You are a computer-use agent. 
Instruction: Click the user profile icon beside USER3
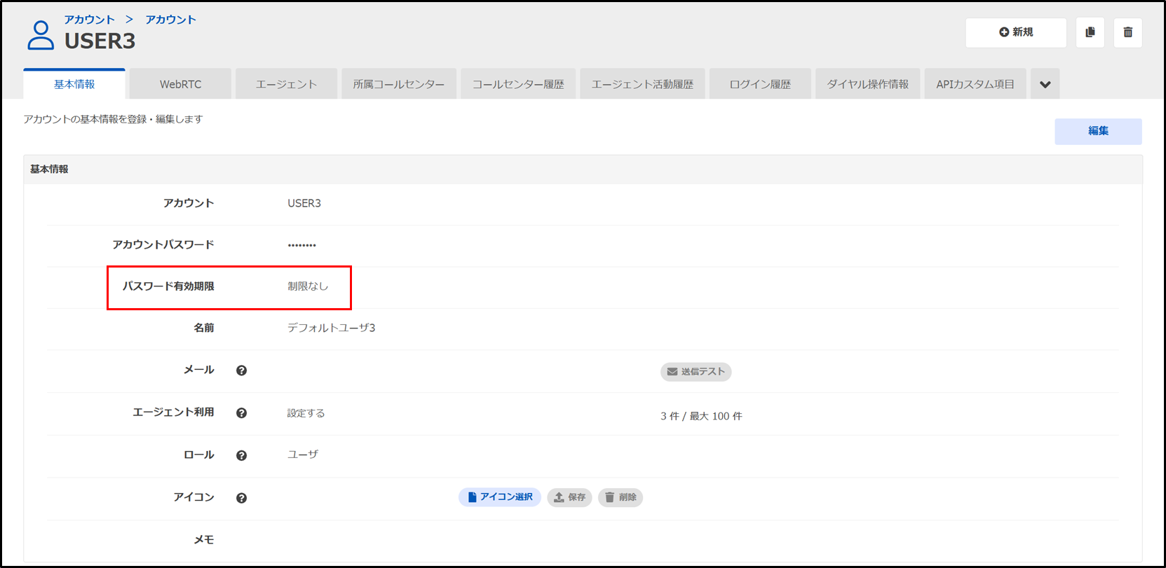pyautogui.click(x=41, y=35)
